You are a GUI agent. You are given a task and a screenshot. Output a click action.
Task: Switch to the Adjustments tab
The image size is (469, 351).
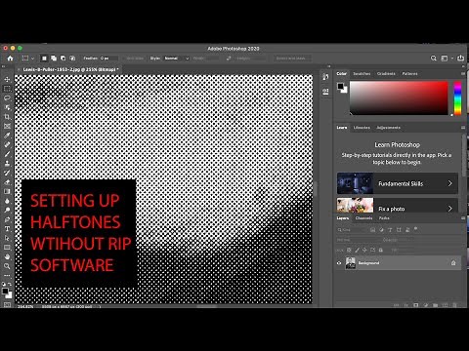(x=388, y=128)
